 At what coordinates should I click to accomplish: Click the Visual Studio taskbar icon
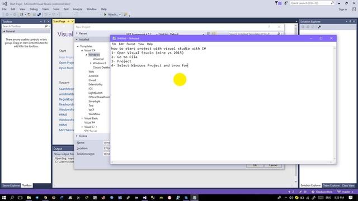point(145,198)
